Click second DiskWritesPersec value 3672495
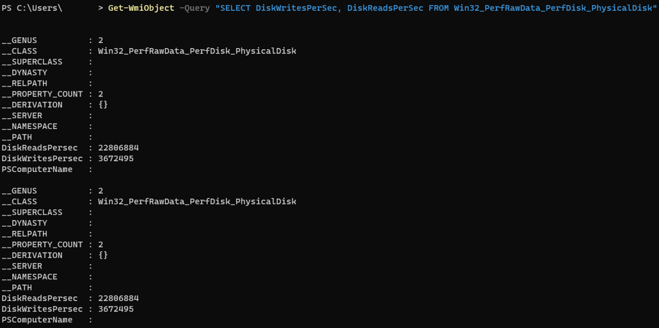The image size is (659, 328). [x=116, y=309]
